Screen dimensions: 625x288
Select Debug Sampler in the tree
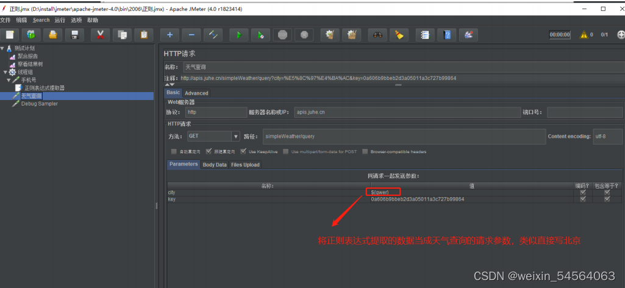click(x=40, y=104)
